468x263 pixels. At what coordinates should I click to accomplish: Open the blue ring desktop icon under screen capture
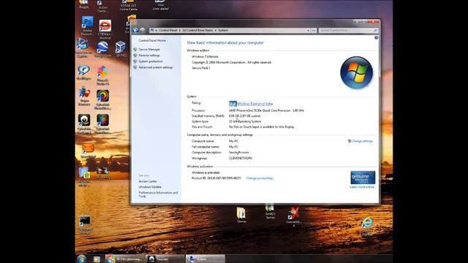click(x=84, y=72)
